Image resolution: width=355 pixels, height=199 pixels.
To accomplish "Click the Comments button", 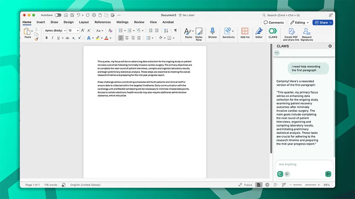I will pyautogui.click(x=274, y=23).
